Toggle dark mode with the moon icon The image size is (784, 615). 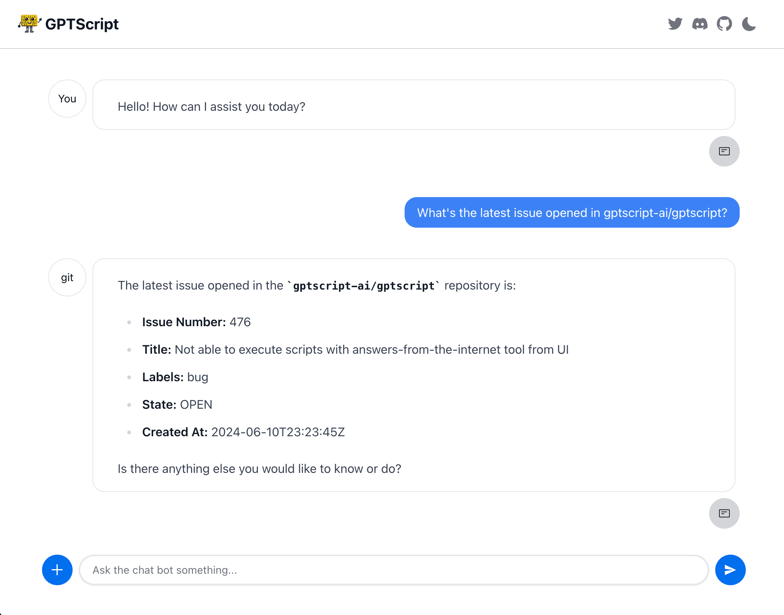tap(748, 24)
